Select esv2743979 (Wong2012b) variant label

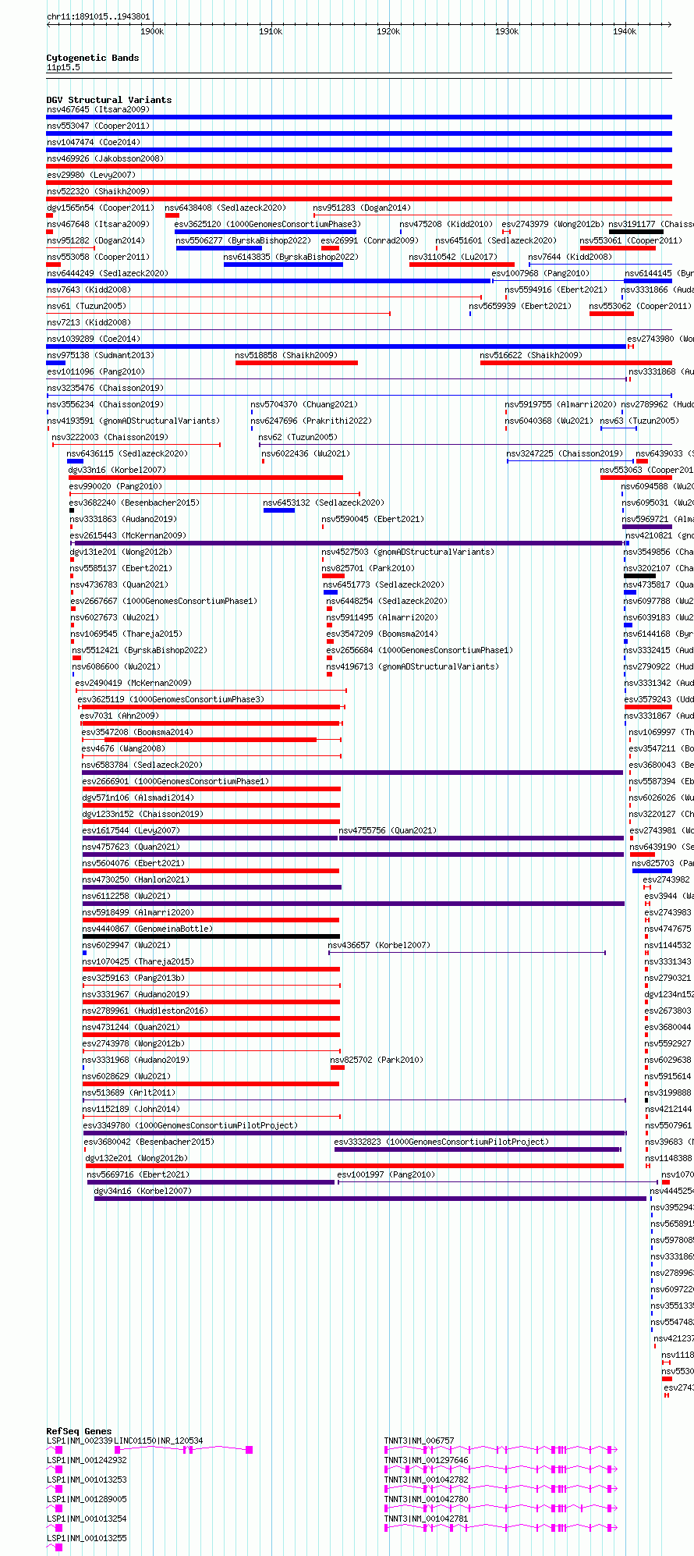tap(553, 224)
